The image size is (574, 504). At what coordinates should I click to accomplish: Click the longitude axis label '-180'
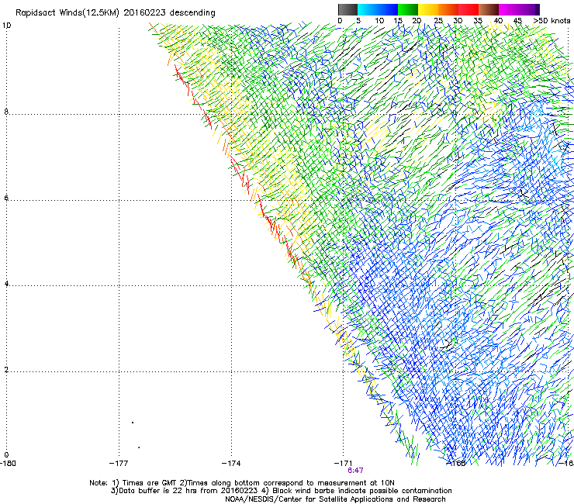click(x=8, y=464)
